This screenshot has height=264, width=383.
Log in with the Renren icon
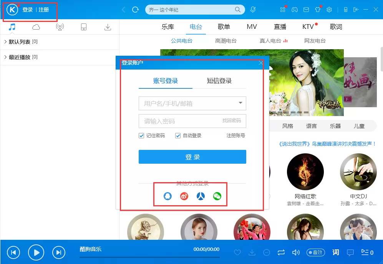point(201,196)
